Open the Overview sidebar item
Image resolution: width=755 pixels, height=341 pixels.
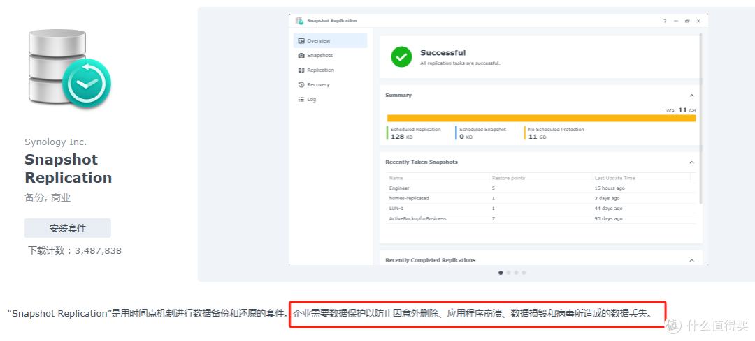pyautogui.click(x=330, y=41)
